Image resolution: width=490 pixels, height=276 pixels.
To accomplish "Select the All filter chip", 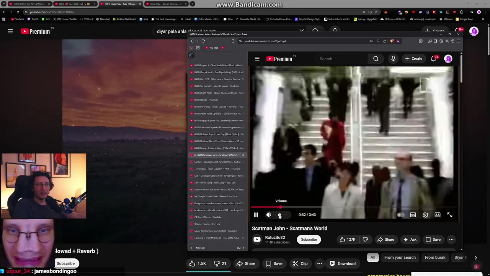I will coord(373,258).
